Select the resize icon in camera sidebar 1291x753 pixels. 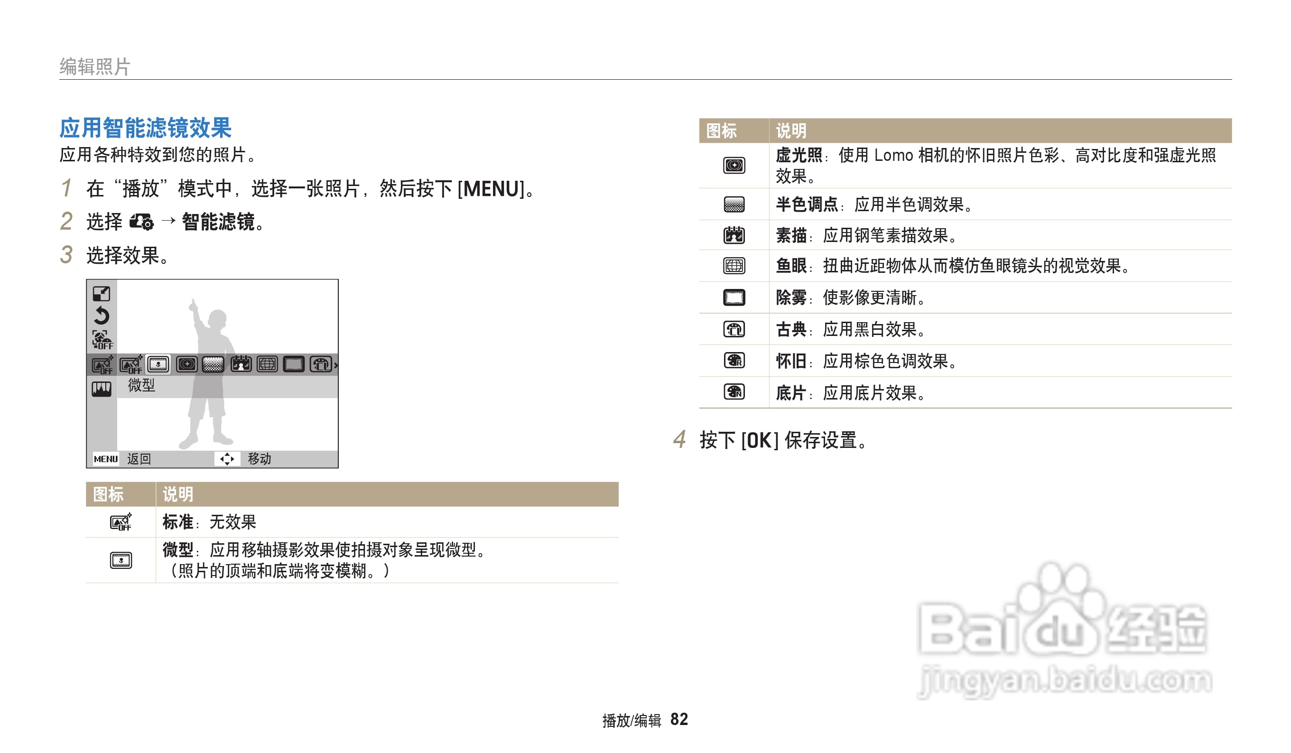click(x=102, y=294)
